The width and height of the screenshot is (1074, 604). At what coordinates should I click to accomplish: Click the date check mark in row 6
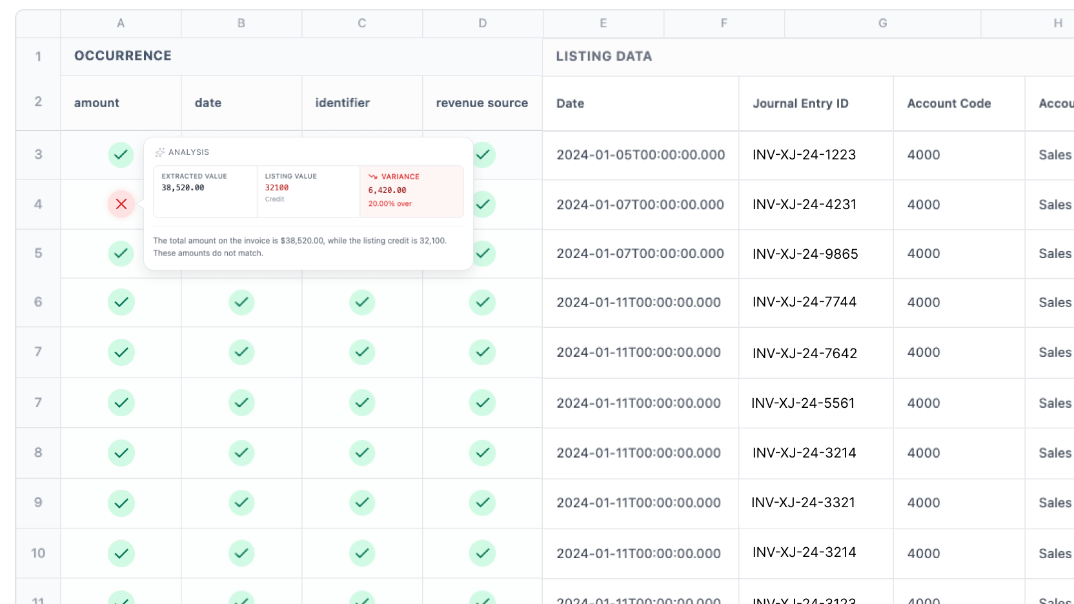[x=241, y=303]
